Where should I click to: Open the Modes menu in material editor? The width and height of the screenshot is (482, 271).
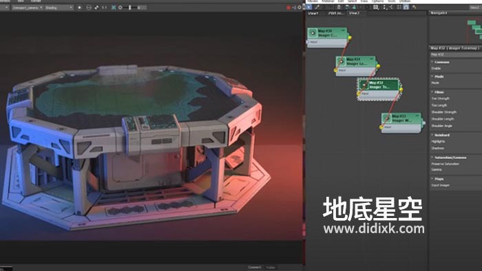pos(313,1)
